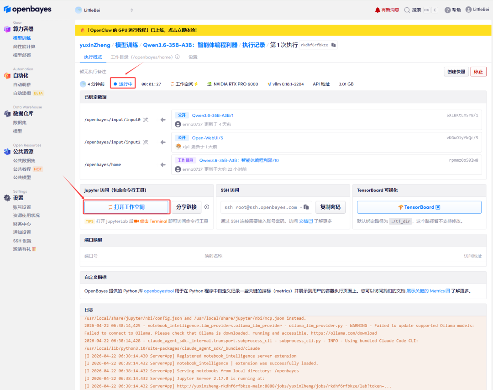
Task: Open the TensorBoard button
Action: point(419,207)
